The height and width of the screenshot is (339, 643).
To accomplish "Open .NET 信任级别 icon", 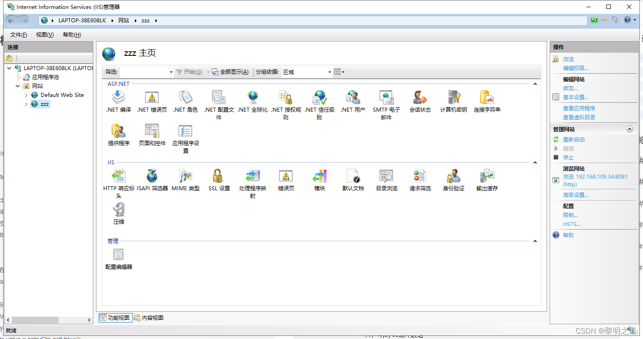I will click(320, 97).
